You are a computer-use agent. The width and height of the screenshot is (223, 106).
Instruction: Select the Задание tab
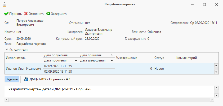point(12,79)
